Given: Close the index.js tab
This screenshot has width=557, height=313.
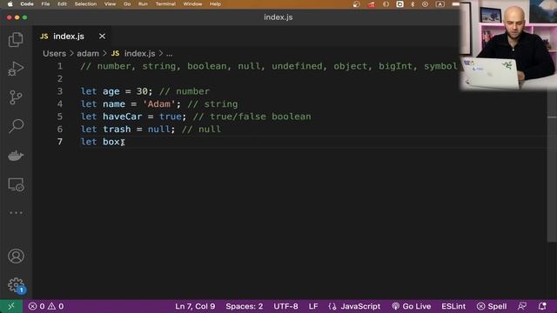Looking at the screenshot, I should tap(103, 37).
